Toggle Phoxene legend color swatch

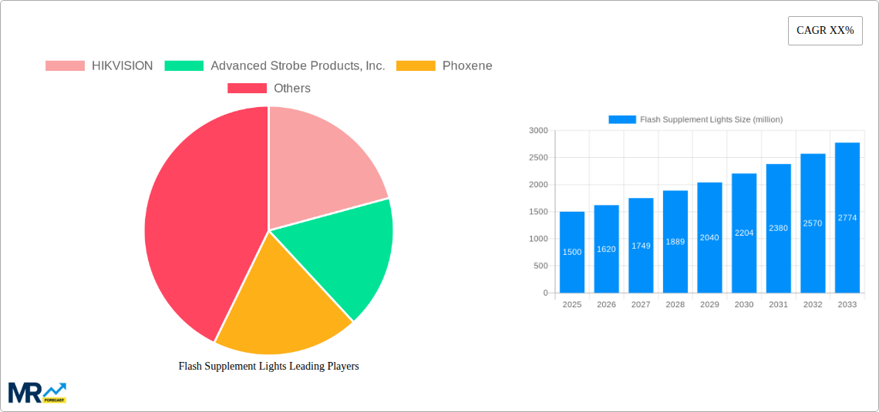coord(416,66)
